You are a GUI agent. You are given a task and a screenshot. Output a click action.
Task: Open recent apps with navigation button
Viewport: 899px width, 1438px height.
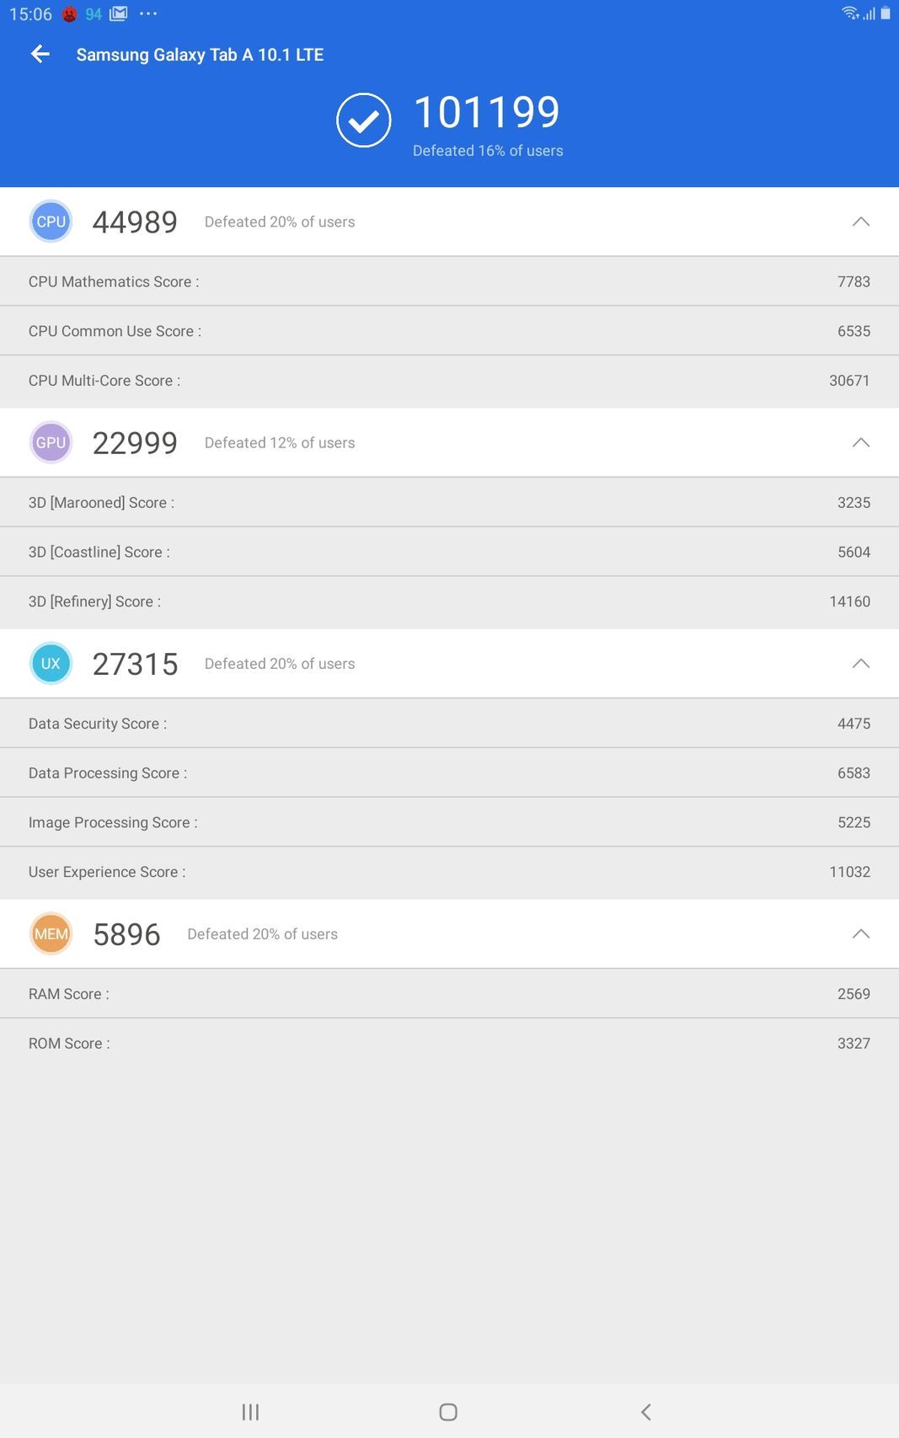pyautogui.click(x=250, y=1412)
